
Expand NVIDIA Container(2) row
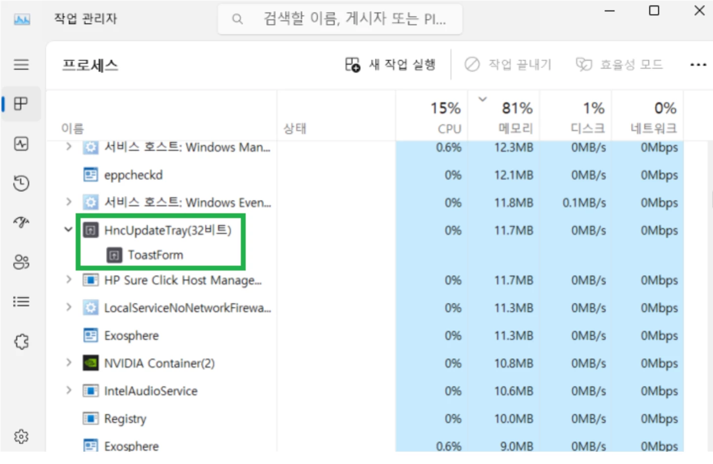(69, 363)
